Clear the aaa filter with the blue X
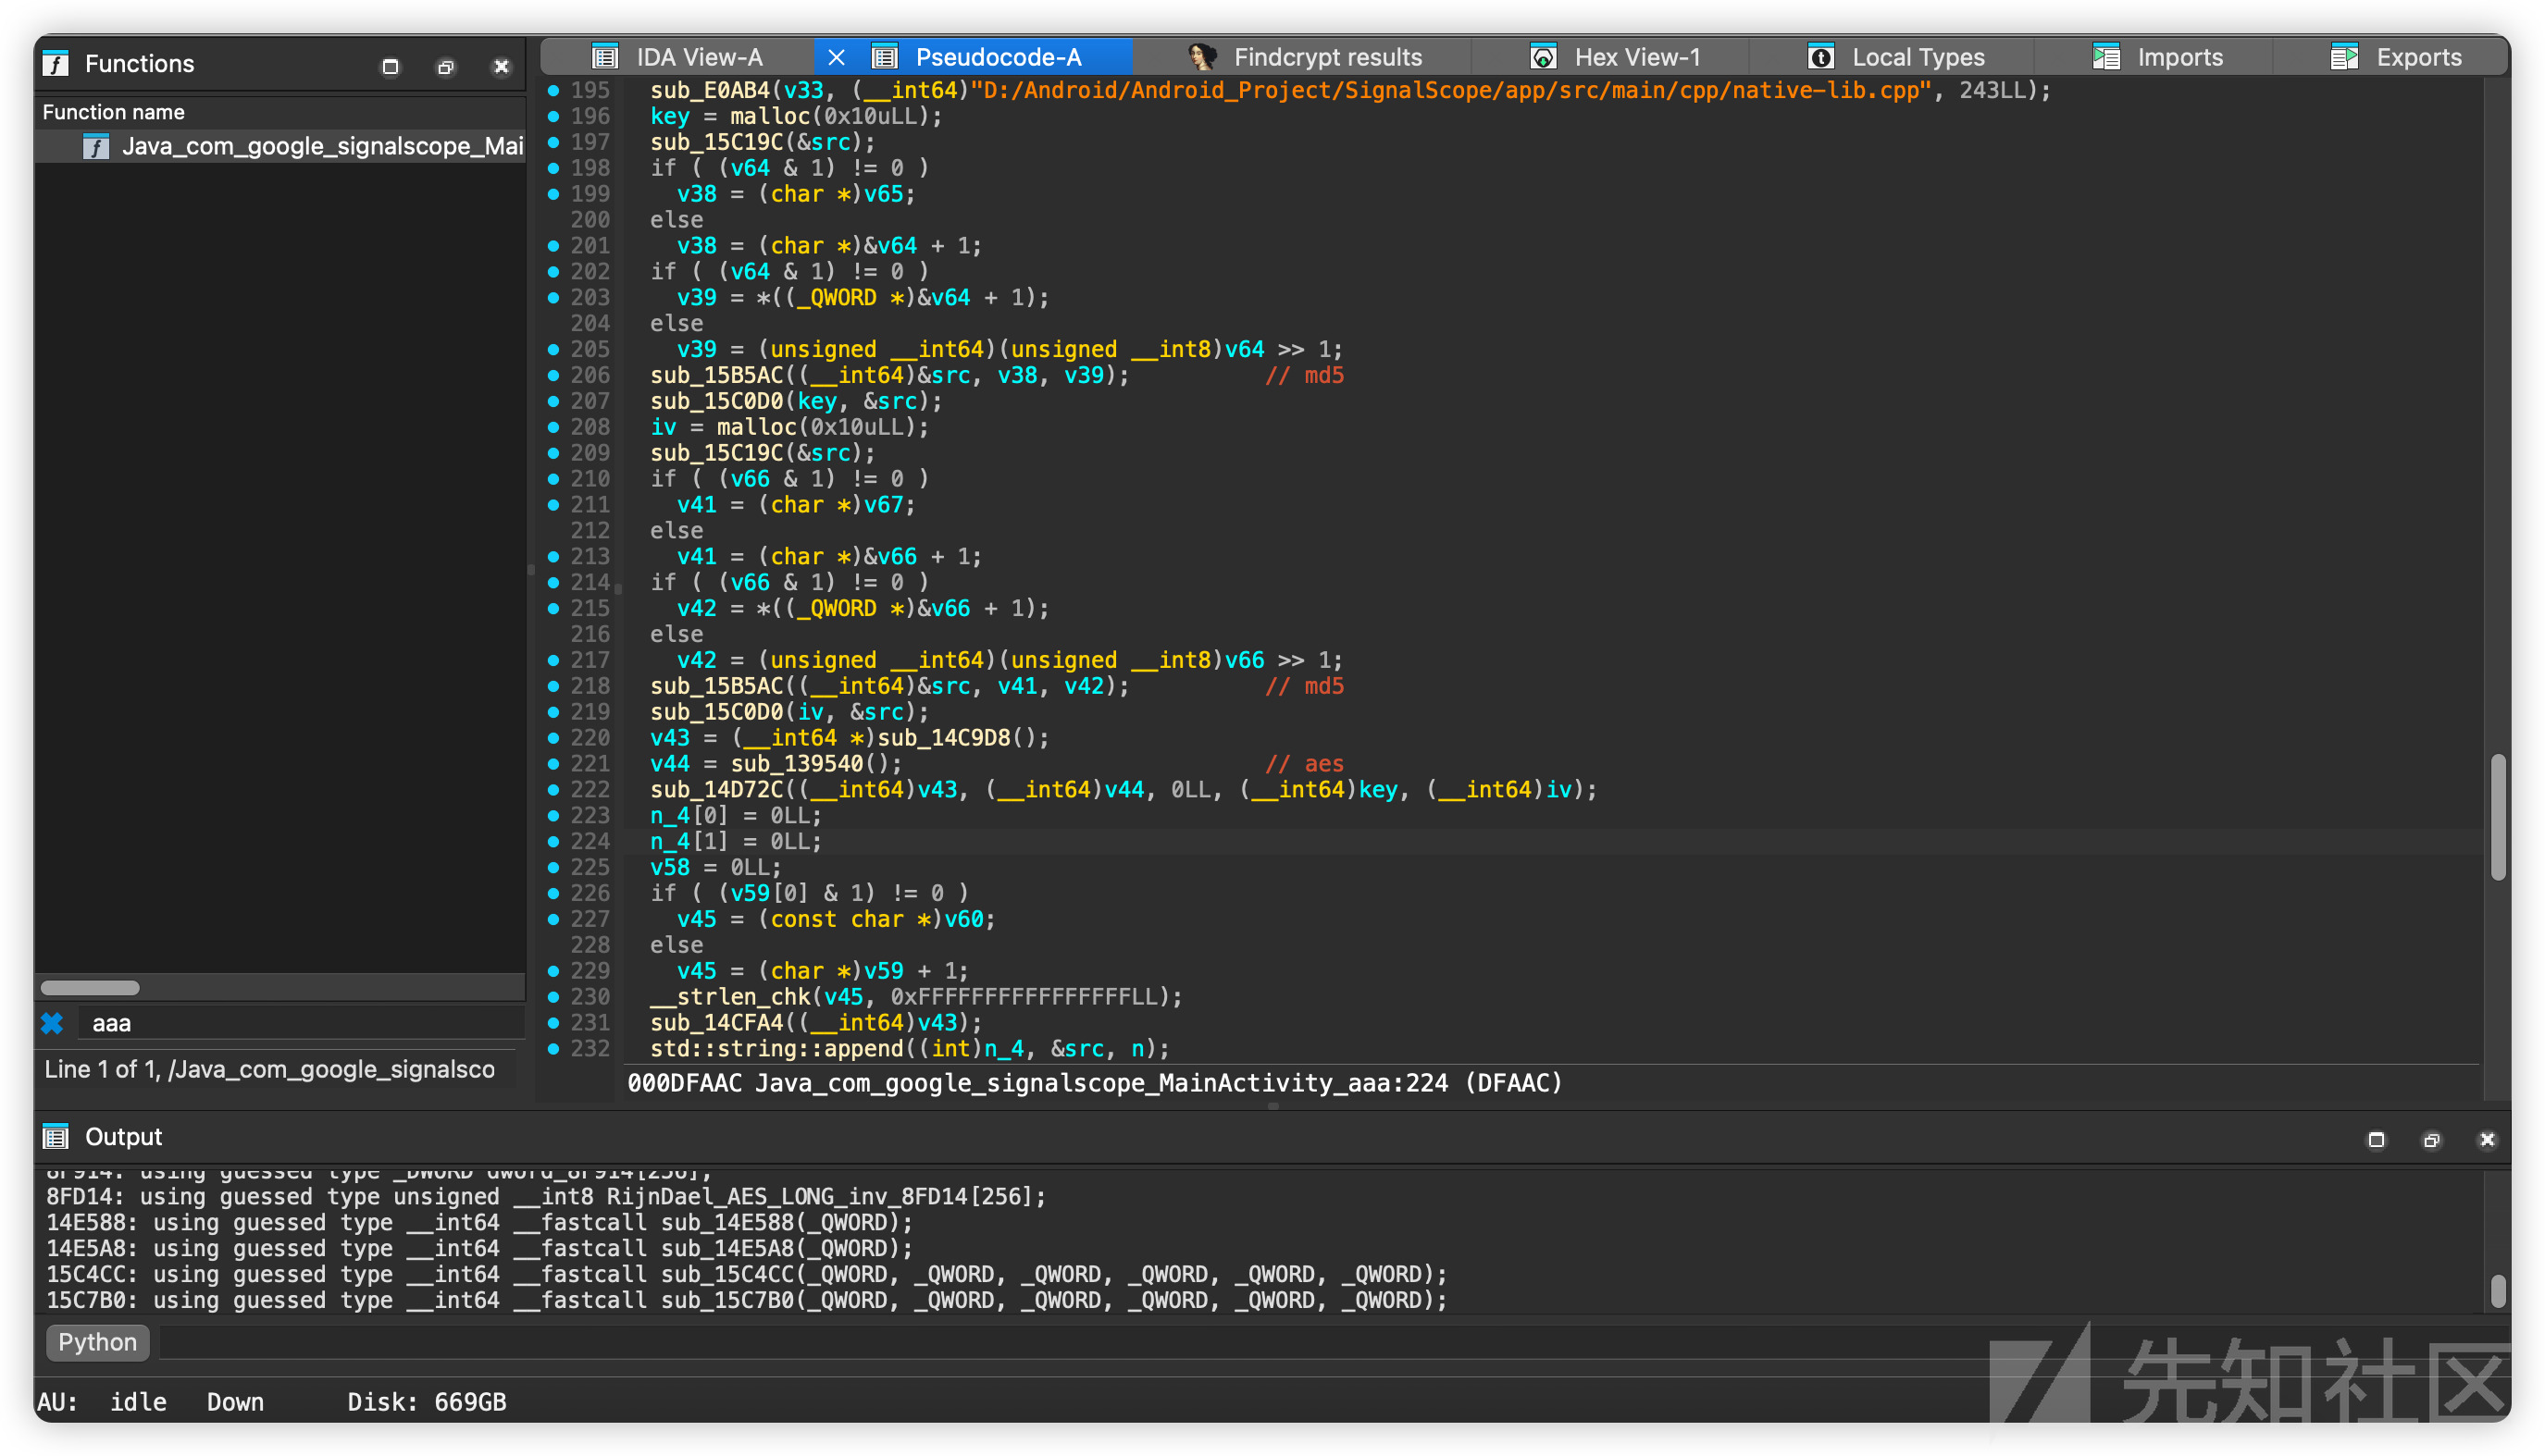 52,1023
